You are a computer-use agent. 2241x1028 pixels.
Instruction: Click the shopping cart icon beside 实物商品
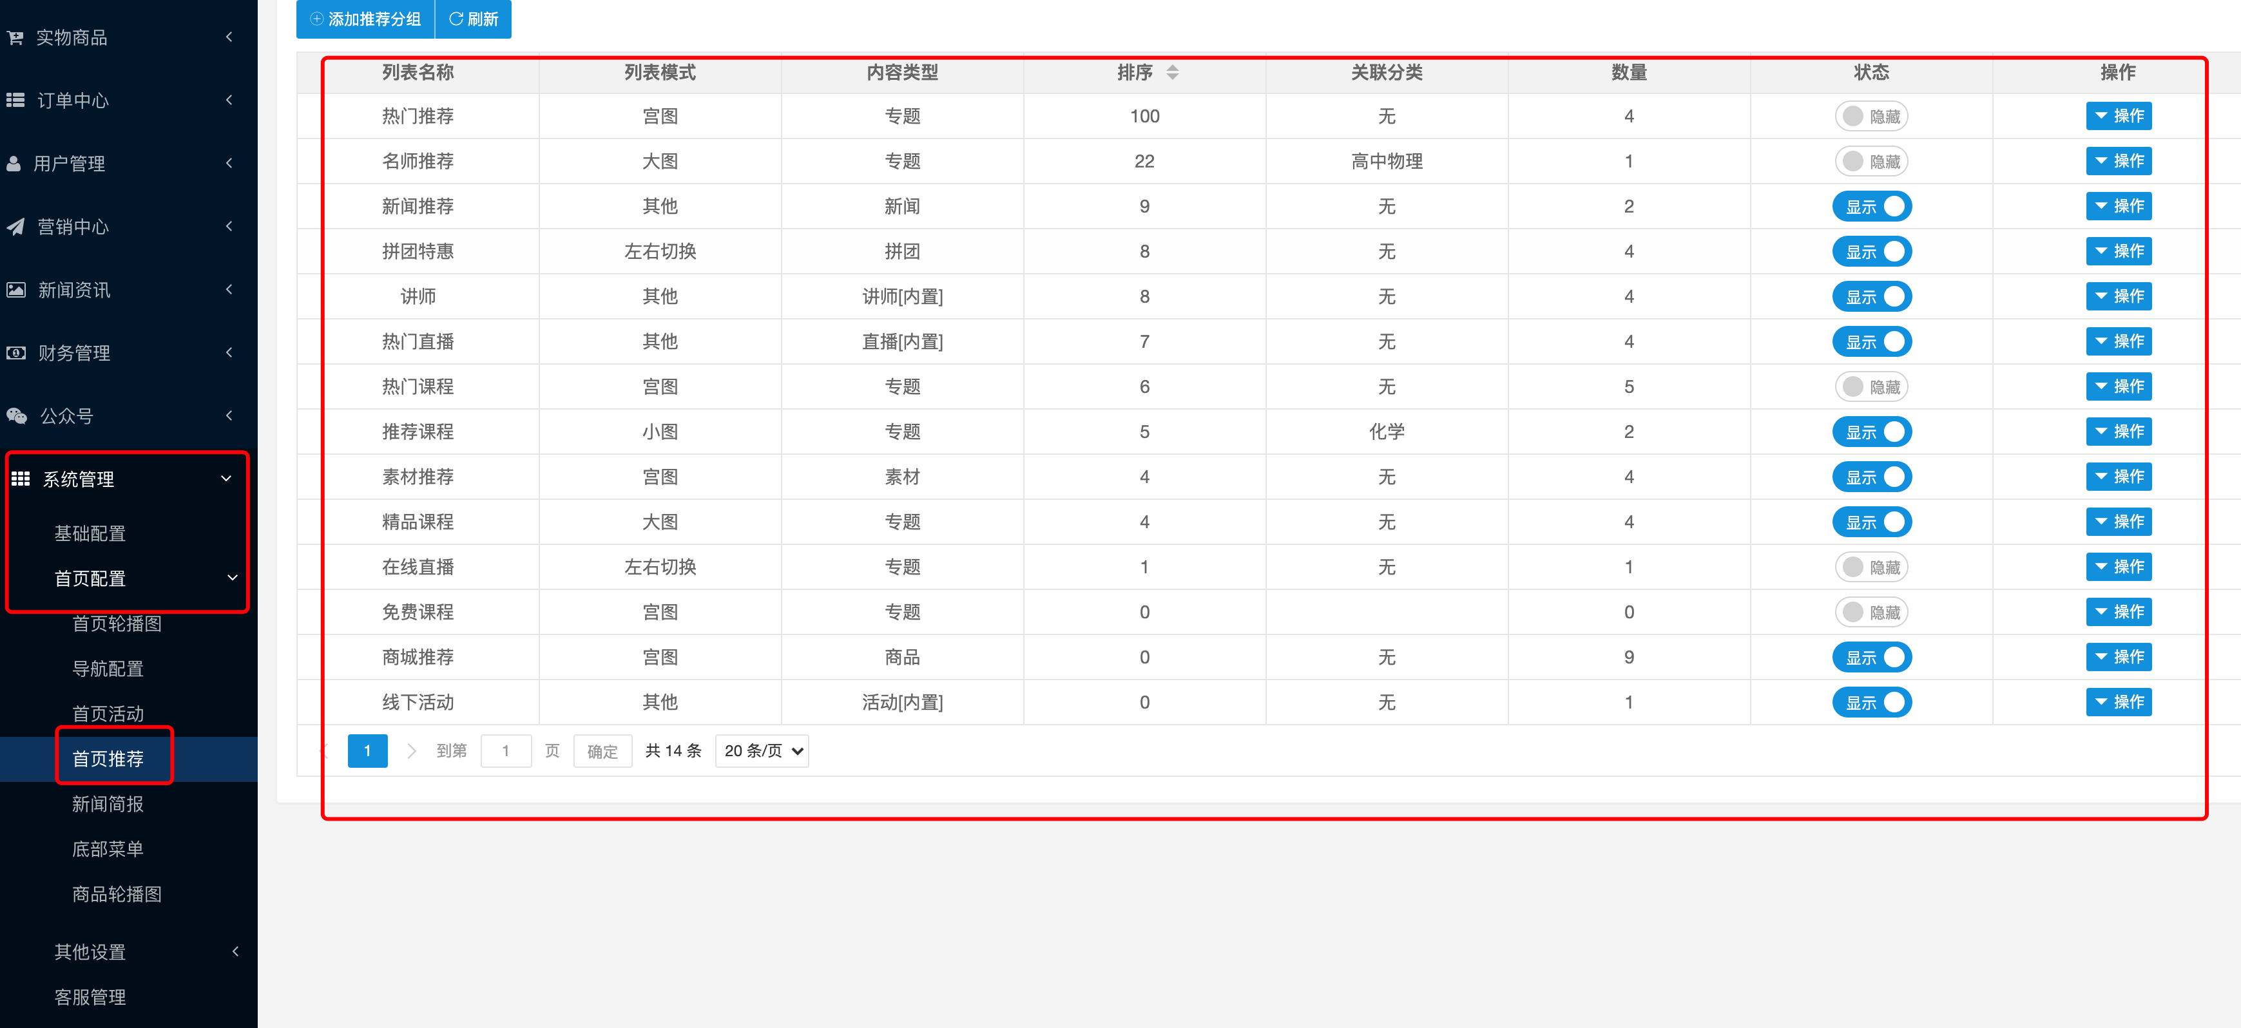pyautogui.click(x=15, y=37)
